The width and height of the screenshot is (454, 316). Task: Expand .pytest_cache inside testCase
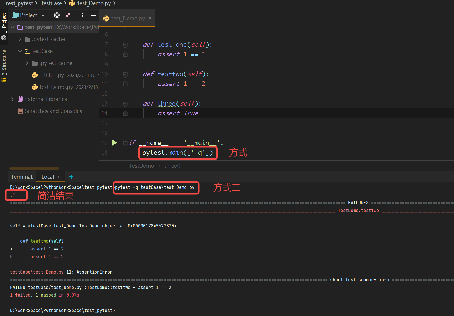[x=27, y=63]
